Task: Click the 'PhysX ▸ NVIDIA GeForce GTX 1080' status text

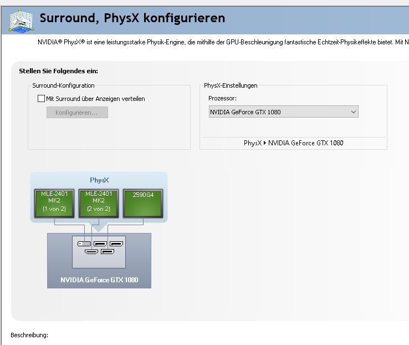Action: click(293, 143)
